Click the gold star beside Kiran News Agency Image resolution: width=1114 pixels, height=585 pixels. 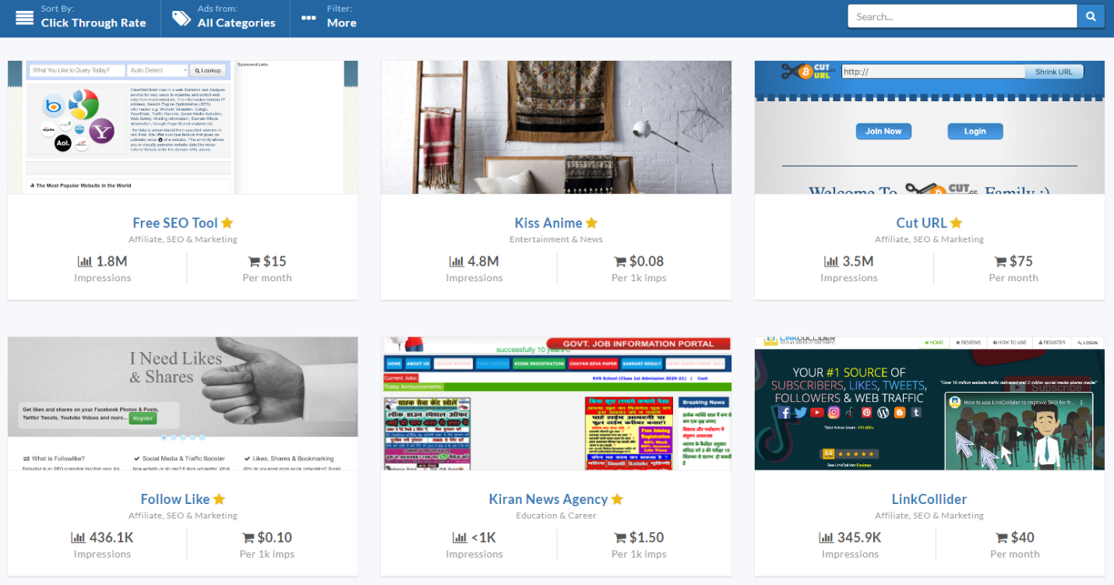pos(617,499)
